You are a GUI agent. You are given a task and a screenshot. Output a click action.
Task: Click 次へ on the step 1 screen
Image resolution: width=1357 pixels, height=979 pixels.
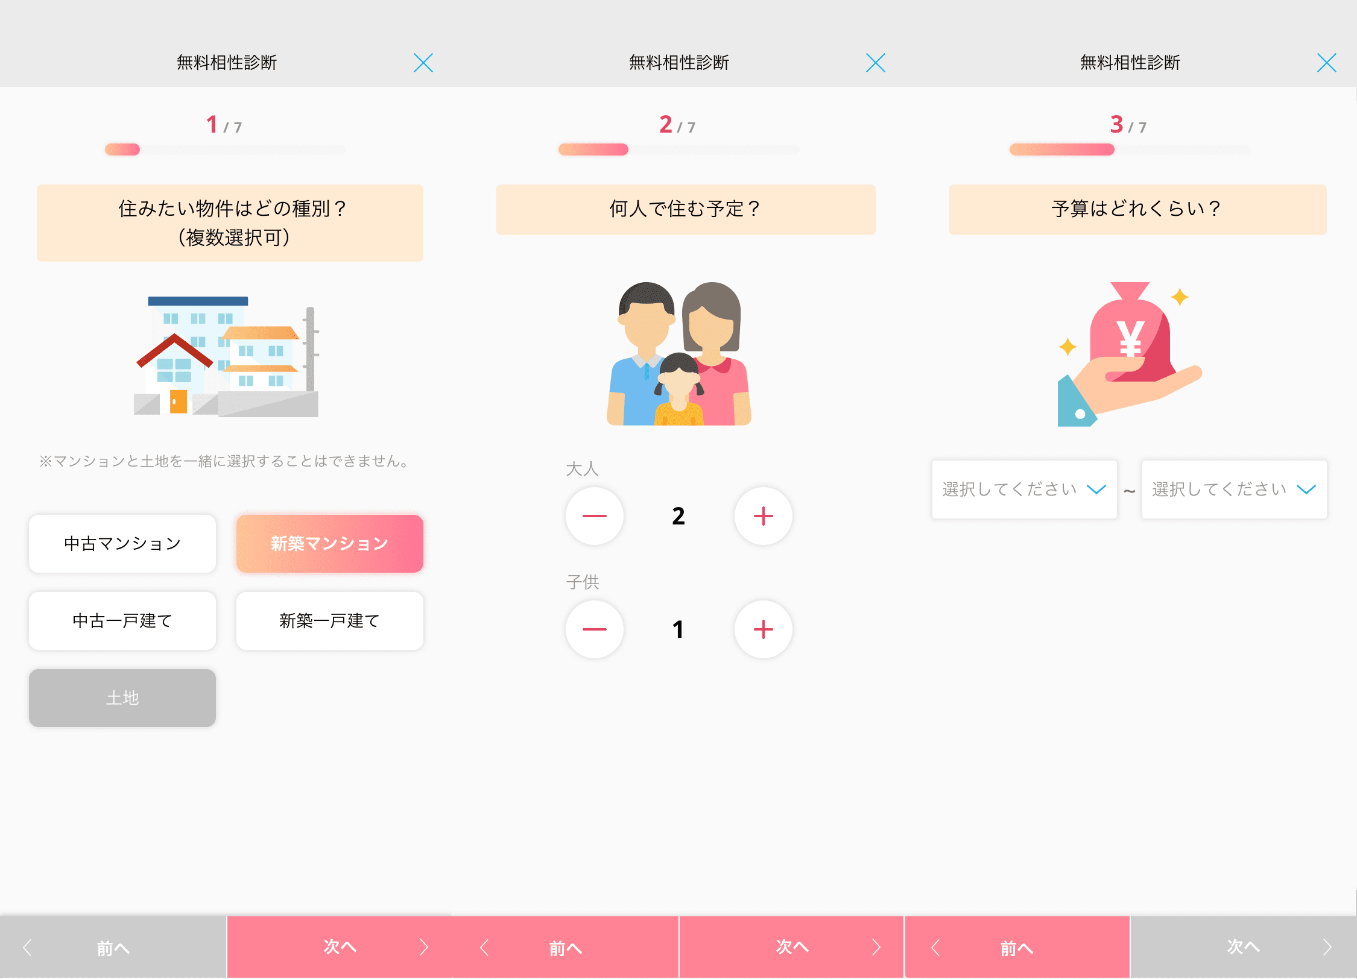pos(340,948)
